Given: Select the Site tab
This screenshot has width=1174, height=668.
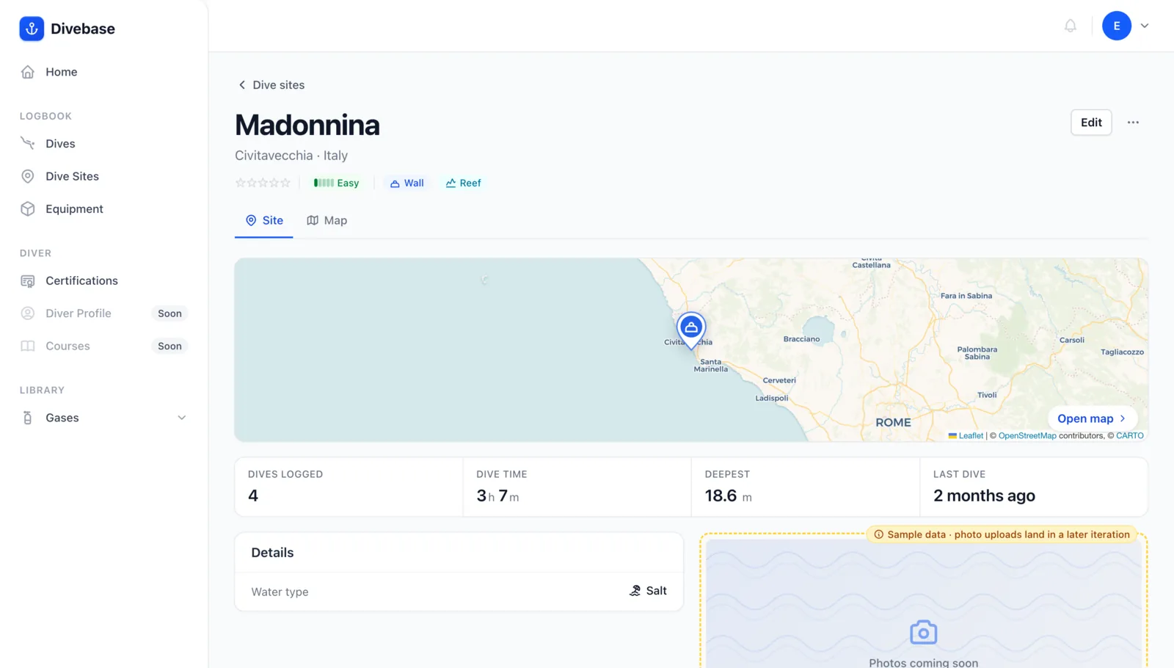Looking at the screenshot, I should click(x=264, y=220).
